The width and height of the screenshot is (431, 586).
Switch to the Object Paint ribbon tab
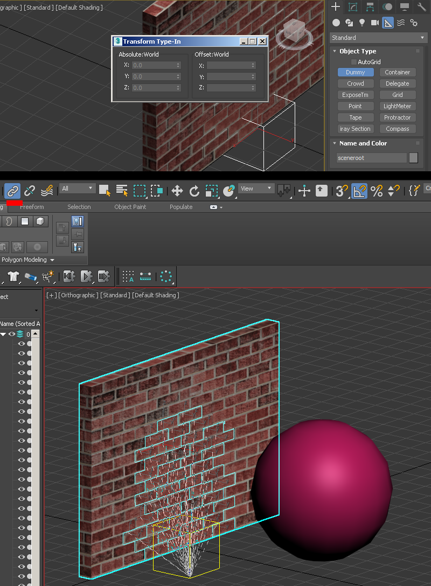point(130,207)
